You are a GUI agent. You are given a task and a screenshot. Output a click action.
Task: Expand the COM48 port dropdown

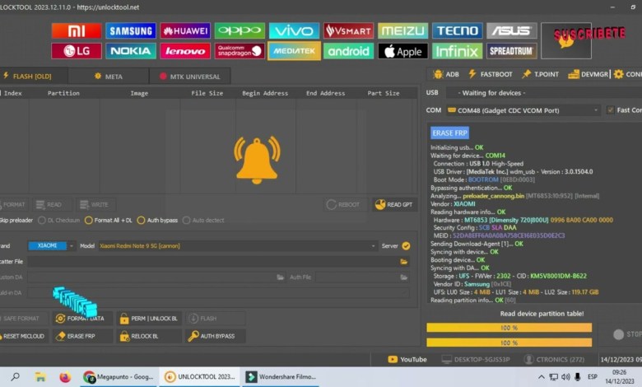[x=595, y=110]
